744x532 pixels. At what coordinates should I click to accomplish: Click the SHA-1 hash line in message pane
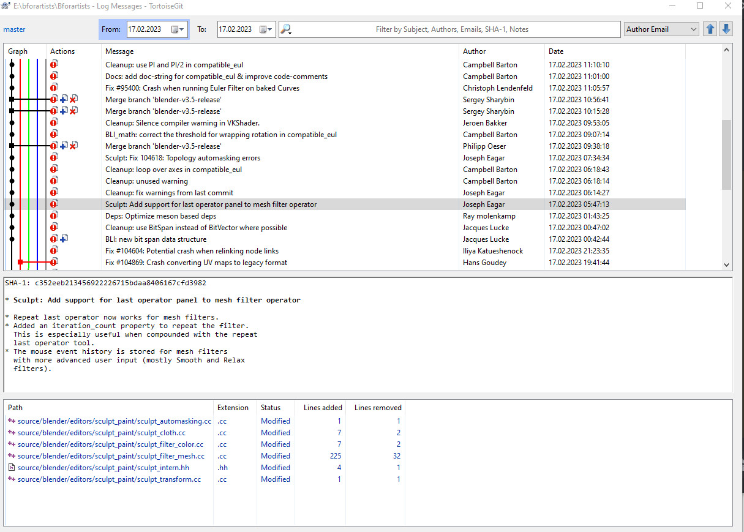105,283
